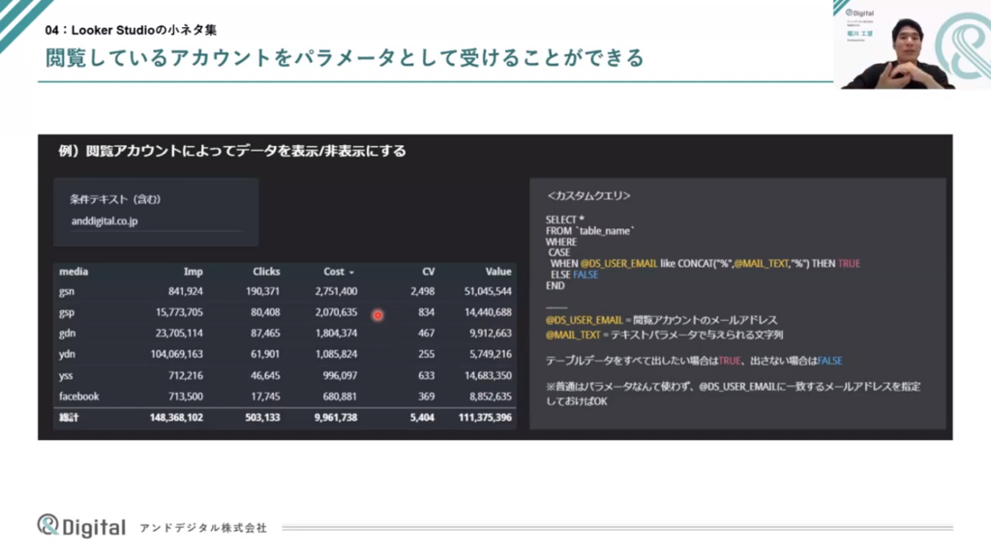
Task: Select the facebook row media cell
Action: (79, 396)
